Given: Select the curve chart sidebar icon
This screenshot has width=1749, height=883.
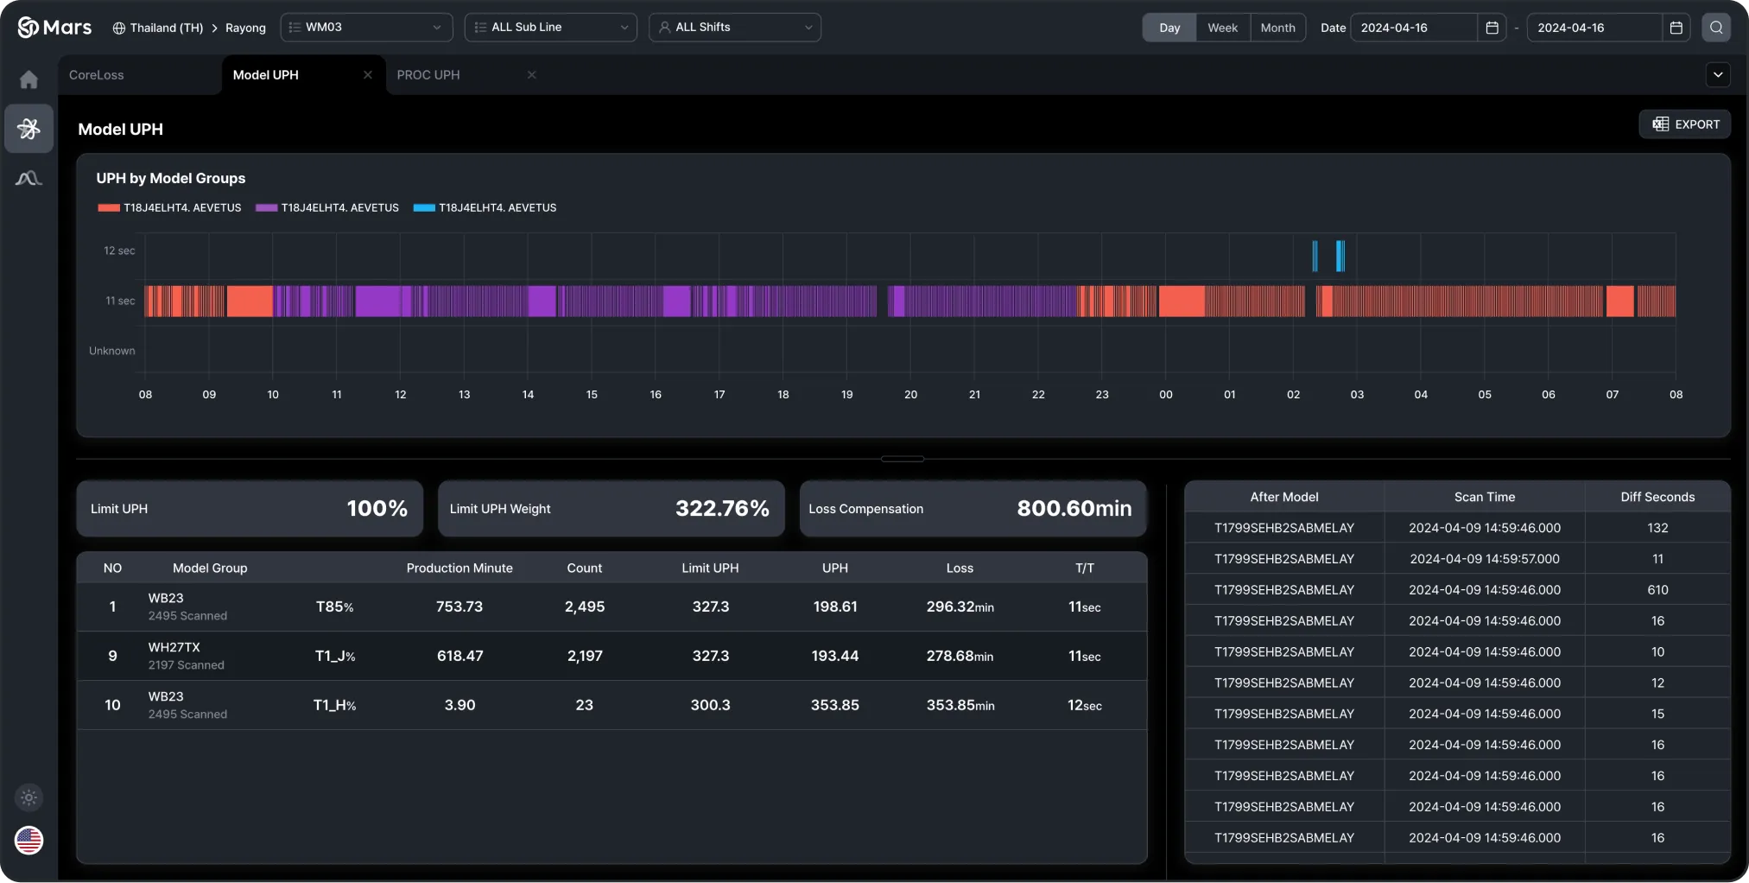Looking at the screenshot, I should tap(29, 178).
